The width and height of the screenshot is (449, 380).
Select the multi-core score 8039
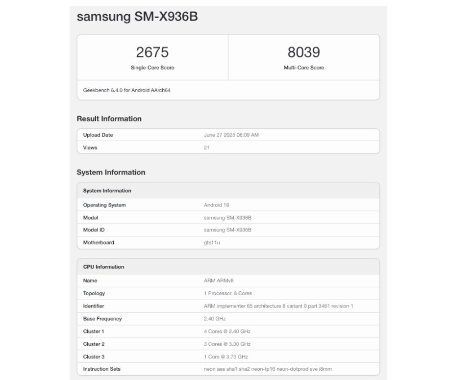click(x=304, y=52)
